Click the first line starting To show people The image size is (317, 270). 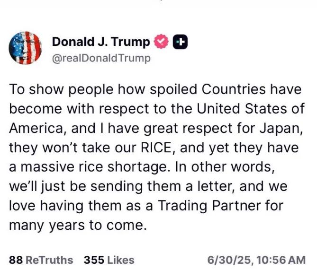pos(155,90)
